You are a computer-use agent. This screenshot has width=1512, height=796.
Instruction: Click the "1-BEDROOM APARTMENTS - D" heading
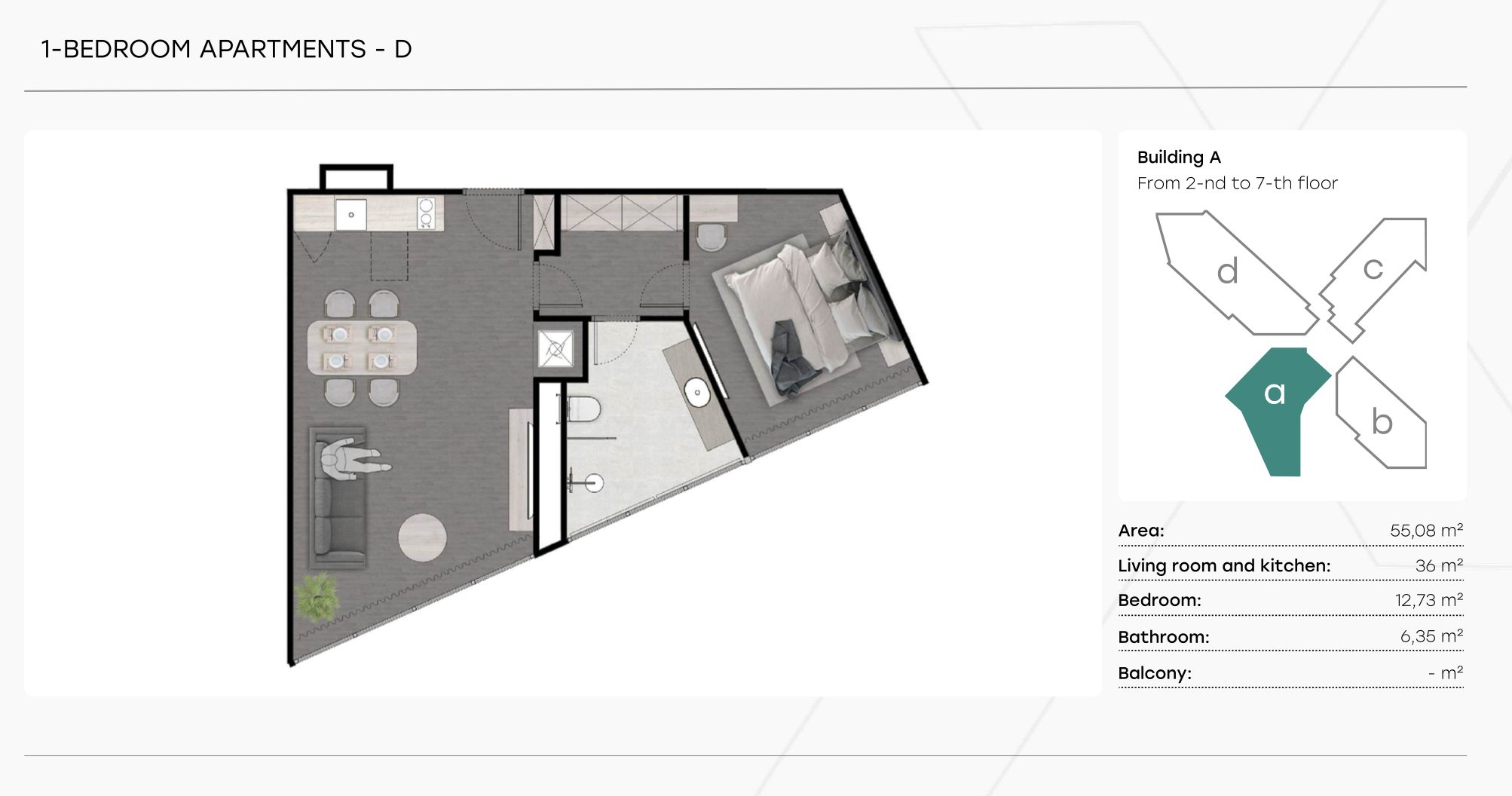226,50
